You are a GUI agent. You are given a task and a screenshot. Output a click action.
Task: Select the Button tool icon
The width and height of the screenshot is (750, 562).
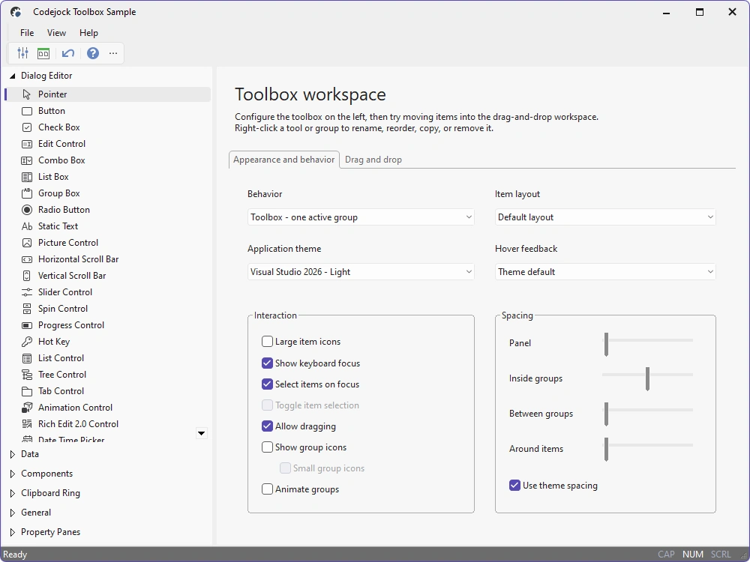point(27,111)
